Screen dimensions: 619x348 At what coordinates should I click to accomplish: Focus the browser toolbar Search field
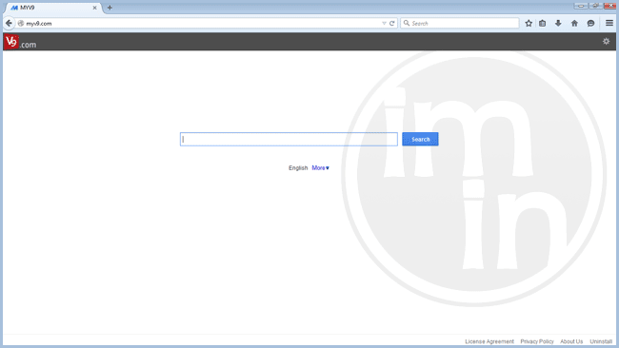[460, 23]
